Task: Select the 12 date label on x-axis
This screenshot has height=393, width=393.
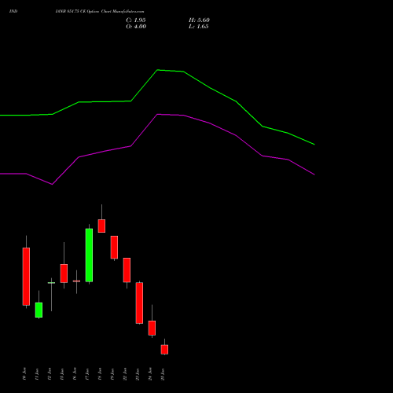Action: (x=50, y=374)
